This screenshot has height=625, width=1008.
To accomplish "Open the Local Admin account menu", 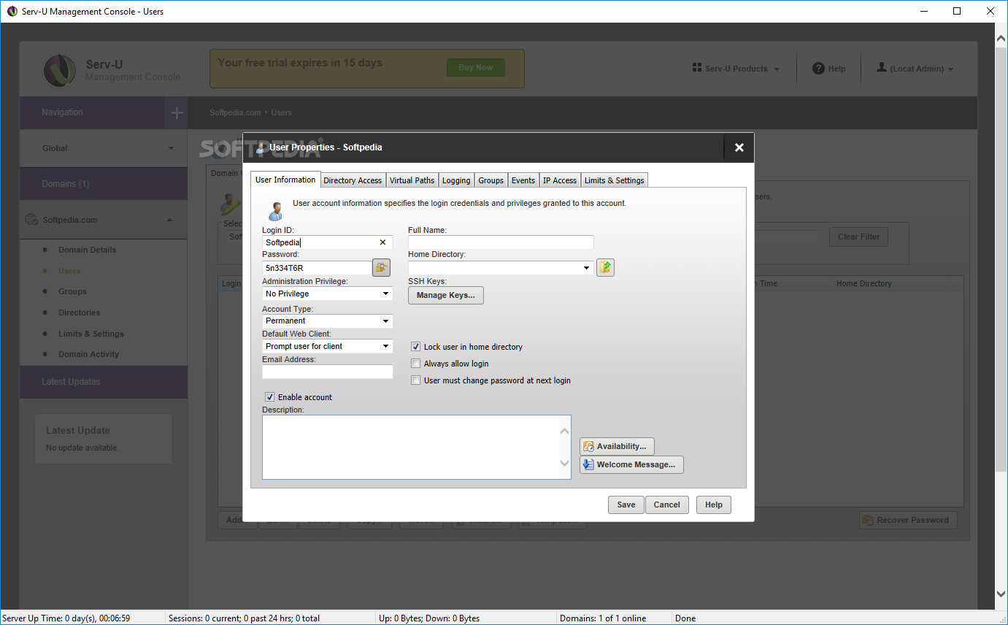I will click(915, 69).
